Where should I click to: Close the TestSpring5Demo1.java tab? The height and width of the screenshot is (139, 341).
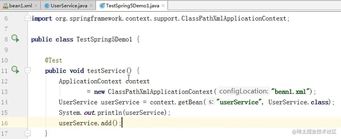click(163, 6)
